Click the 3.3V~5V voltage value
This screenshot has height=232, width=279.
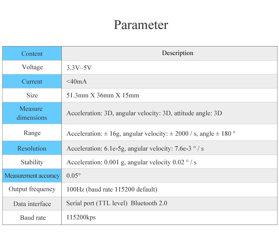(x=79, y=68)
